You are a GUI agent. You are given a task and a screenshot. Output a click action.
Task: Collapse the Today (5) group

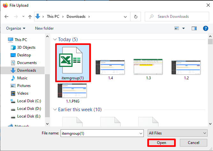click(55, 40)
